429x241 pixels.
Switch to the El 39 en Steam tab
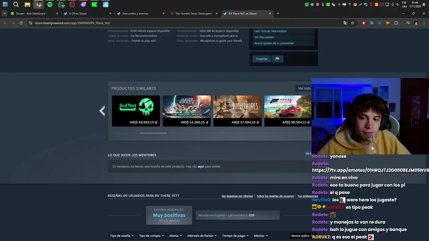click(x=87, y=13)
